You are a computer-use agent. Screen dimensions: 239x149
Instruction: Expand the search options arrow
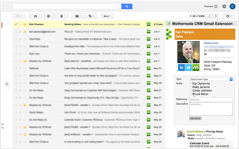click(119, 6)
